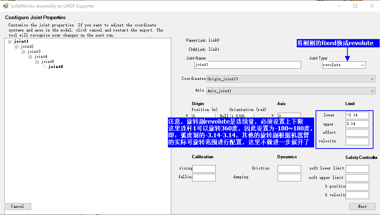
Task: Collapse the joint5 tree node
Action: tap(37, 62)
